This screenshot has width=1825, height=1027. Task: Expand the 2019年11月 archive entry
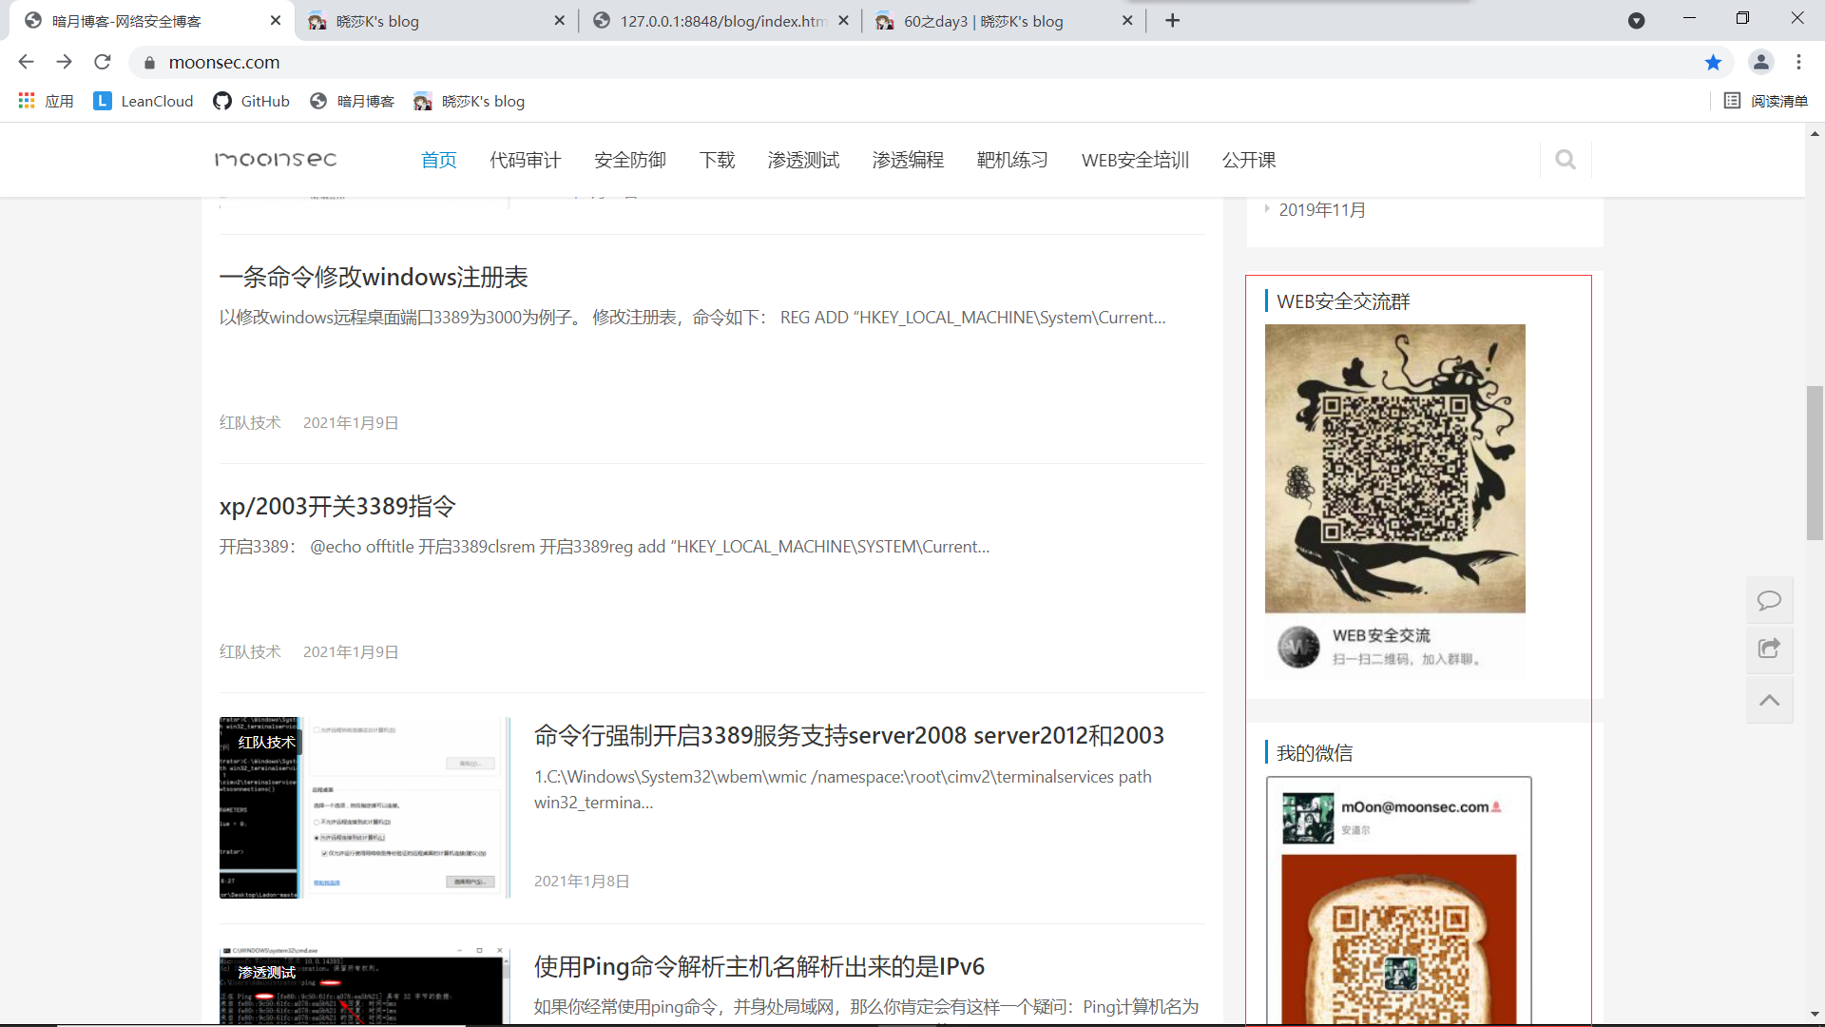1322,209
